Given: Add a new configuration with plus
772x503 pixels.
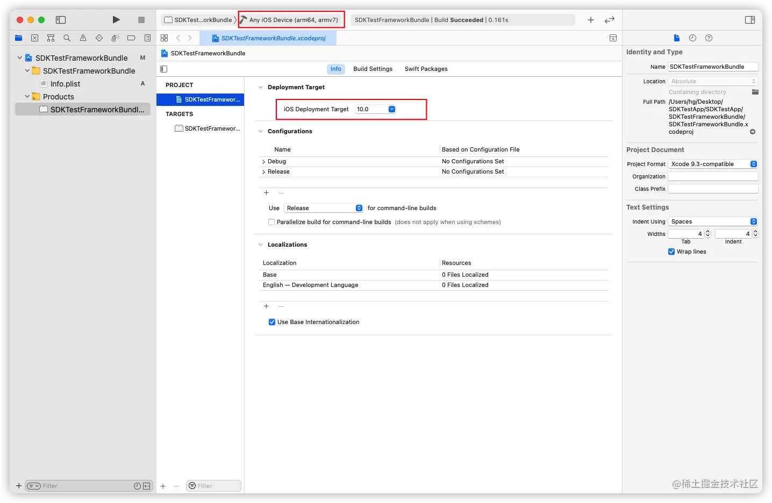Looking at the screenshot, I should point(266,193).
